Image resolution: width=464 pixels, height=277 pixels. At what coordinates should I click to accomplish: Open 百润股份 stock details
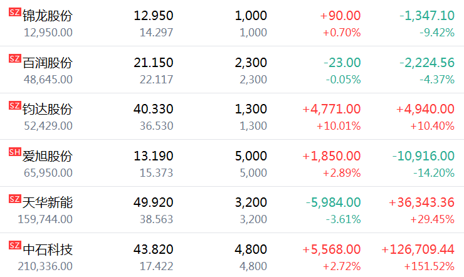pos(48,63)
